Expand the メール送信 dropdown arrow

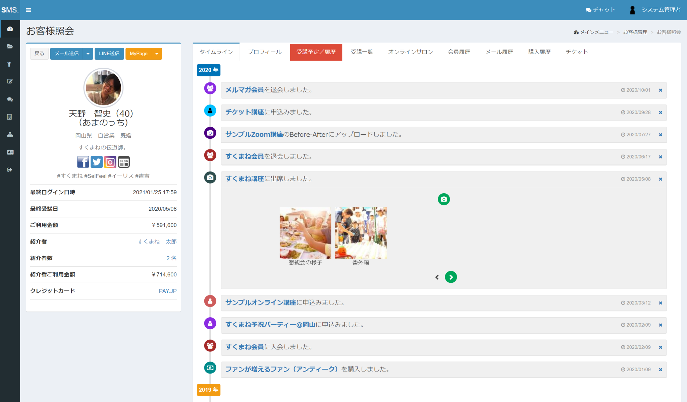click(x=88, y=54)
